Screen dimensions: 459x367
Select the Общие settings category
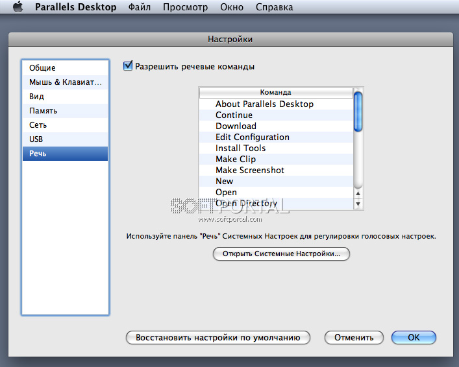[x=42, y=68]
